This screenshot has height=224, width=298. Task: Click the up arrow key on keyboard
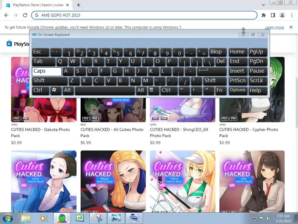[x=196, y=81]
